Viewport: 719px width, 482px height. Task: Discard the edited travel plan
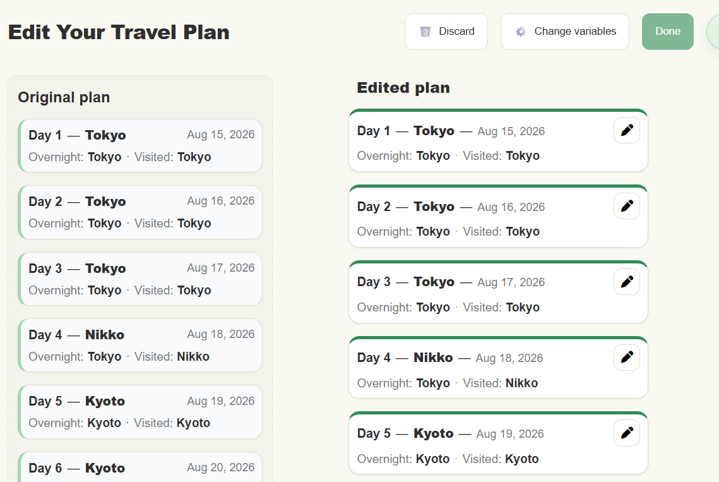(x=446, y=31)
